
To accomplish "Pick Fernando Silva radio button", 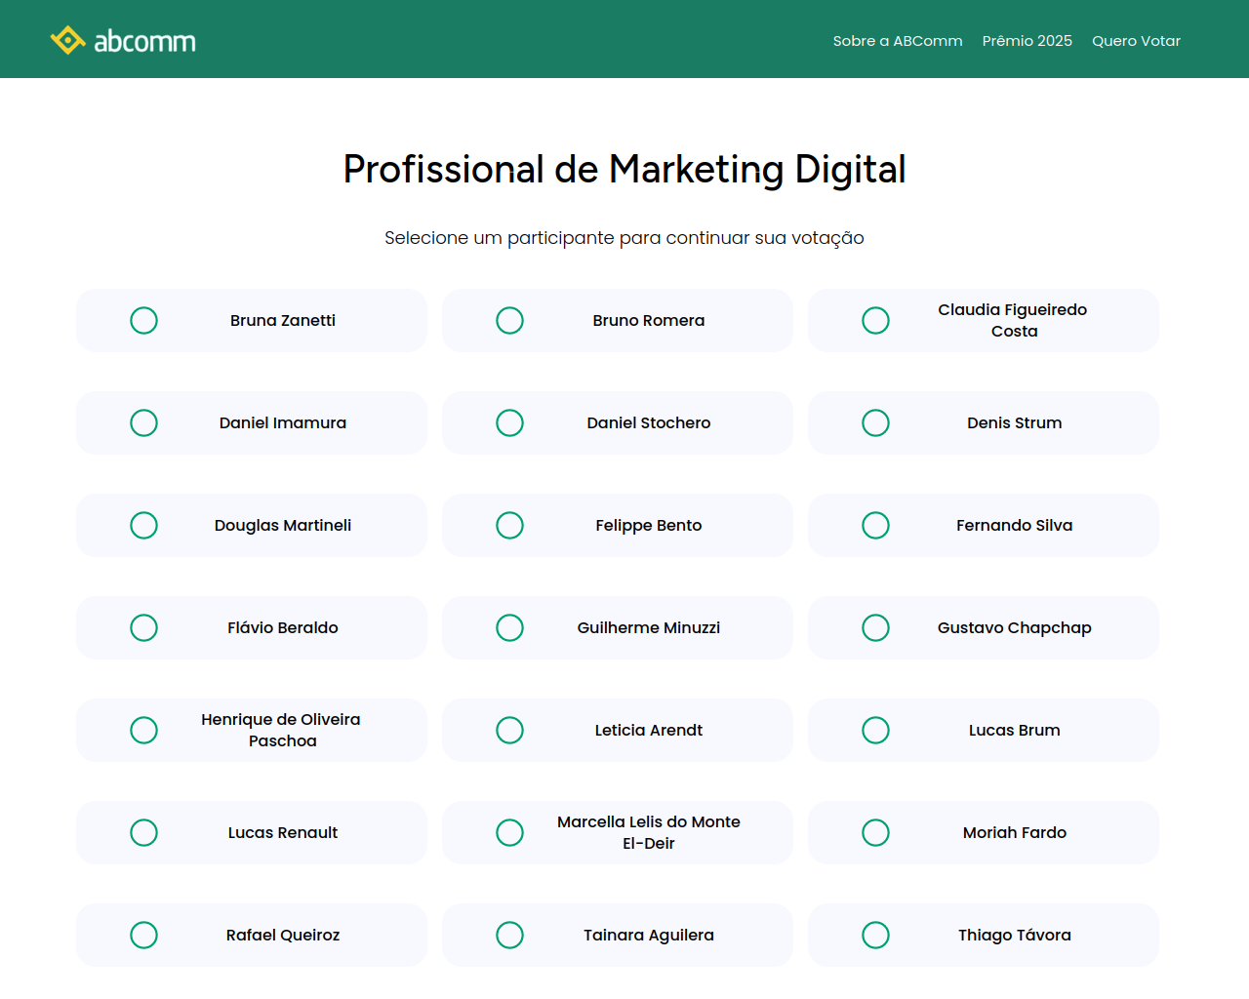I will pos(875,525).
